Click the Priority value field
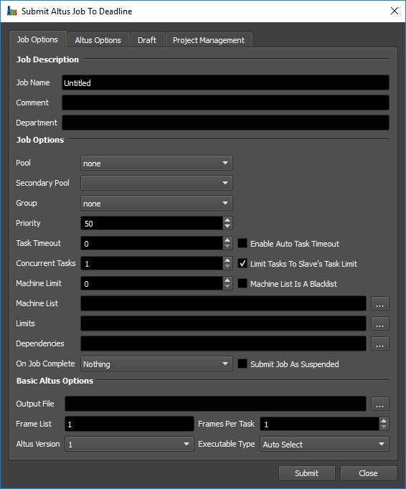This screenshot has height=489, width=406. click(151, 223)
